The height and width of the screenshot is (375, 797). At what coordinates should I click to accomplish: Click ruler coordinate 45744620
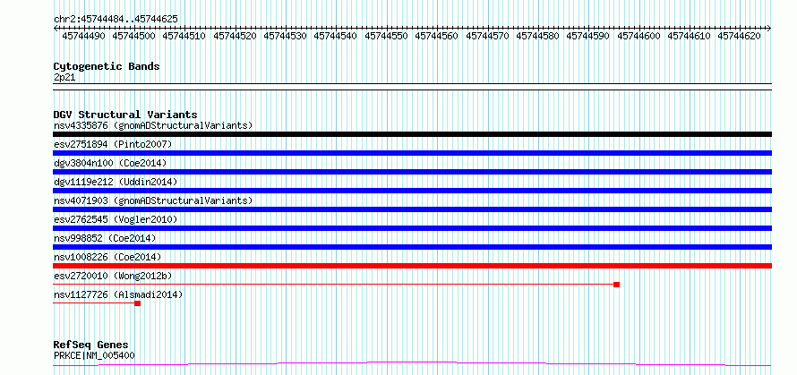[739, 36]
